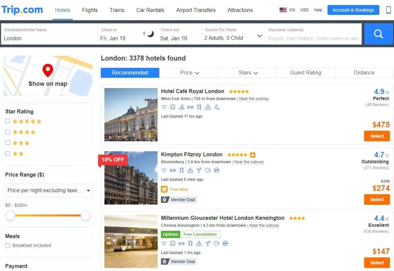Open Hotel Café Royal London title link

[192, 91]
